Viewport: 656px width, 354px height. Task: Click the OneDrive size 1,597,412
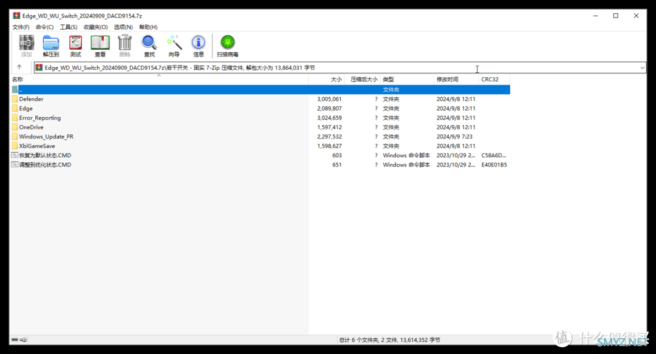pos(329,127)
